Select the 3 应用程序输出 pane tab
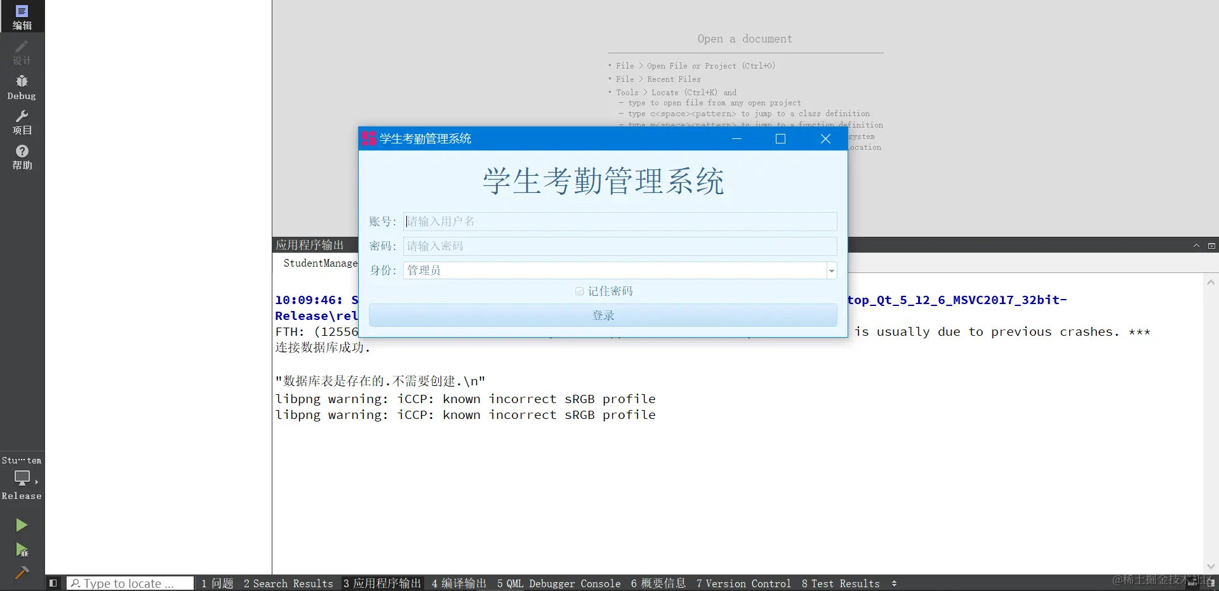Viewport: 1219px width, 591px height. click(382, 583)
